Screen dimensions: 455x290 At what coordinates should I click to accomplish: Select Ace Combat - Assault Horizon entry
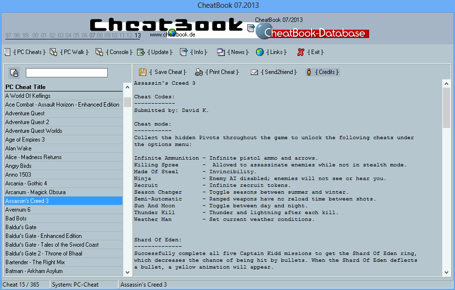63,105
